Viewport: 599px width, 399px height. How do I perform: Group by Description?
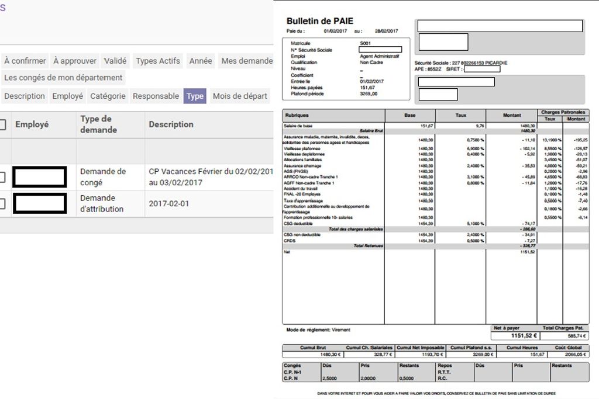pyautogui.click(x=25, y=96)
